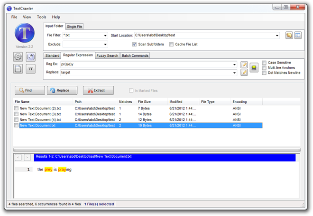Switch to the Fuzzy Search tab

(x=107, y=55)
